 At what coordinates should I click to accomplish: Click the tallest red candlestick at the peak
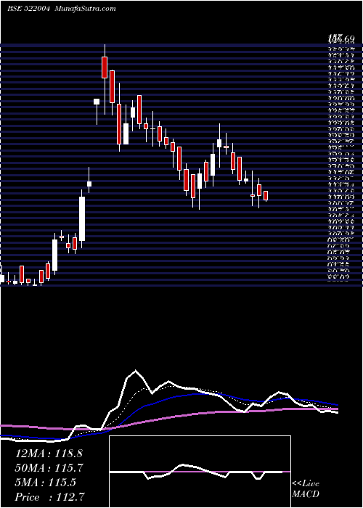pyautogui.click(x=105, y=67)
